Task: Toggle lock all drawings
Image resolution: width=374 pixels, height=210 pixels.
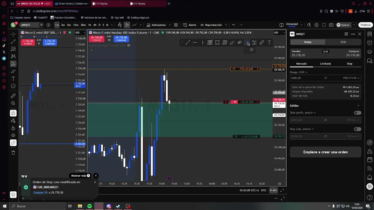Action: pyautogui.click(x=13, y=128)
